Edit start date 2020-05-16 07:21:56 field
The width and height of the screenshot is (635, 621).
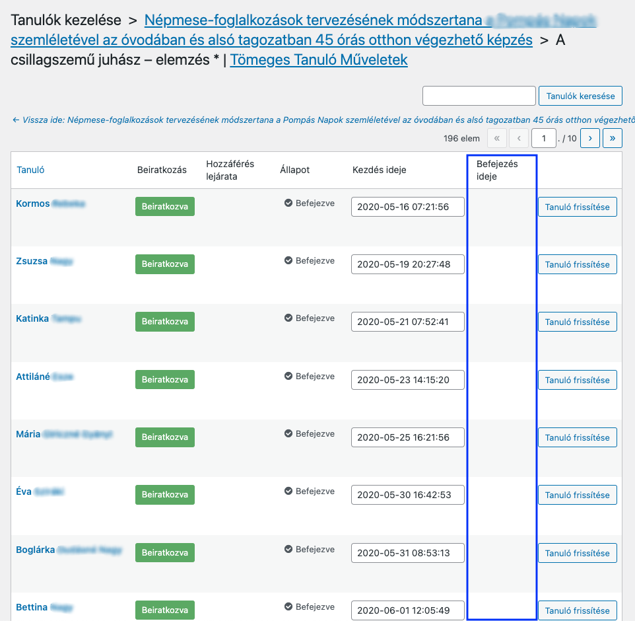point(408,207)
